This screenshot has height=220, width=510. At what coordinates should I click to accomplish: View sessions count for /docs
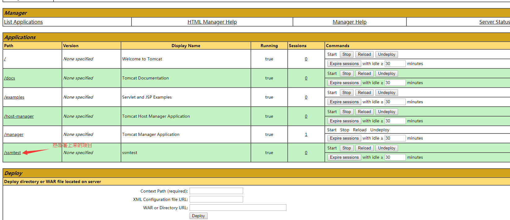pos(306,78)
